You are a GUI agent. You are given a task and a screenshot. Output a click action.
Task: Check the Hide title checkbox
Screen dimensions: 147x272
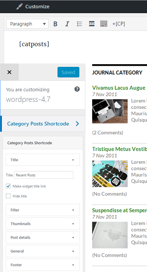pos(8,196)
